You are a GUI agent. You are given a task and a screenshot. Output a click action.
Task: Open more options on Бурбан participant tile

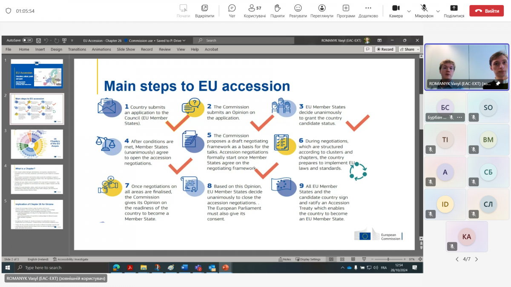(459, 117)
